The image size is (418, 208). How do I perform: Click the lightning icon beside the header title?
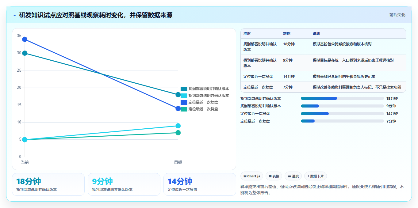click(14, 15)
